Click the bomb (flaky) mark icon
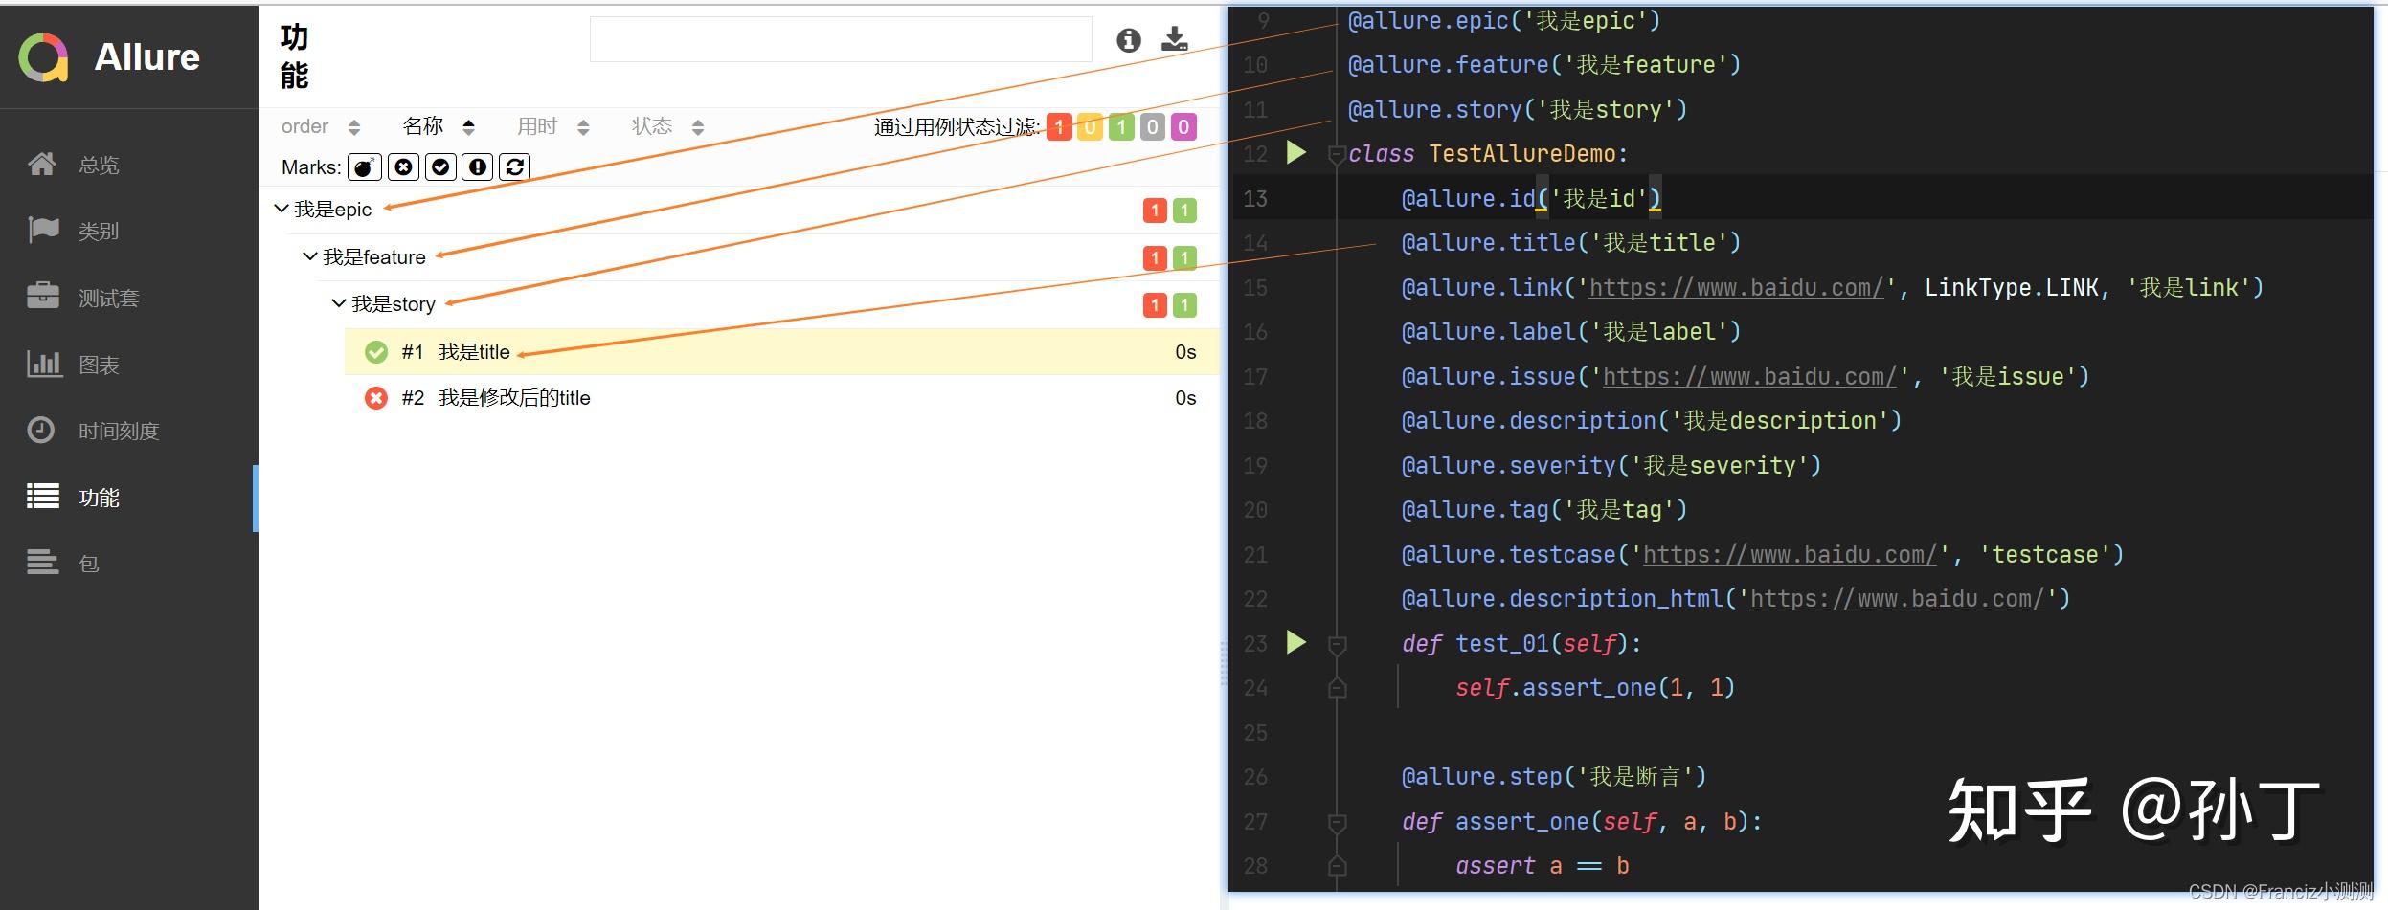Viewport: 2388px width, 910px height. (x=364, y=167)
